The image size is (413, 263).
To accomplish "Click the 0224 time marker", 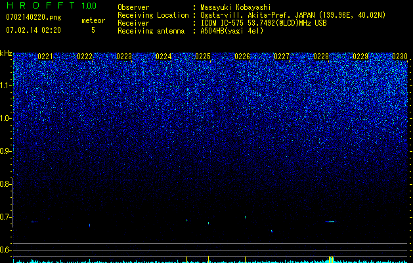I will pyautogui.click(x=163, y=57).
